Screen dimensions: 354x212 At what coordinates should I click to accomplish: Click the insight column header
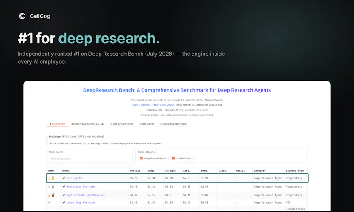[170, 171]
